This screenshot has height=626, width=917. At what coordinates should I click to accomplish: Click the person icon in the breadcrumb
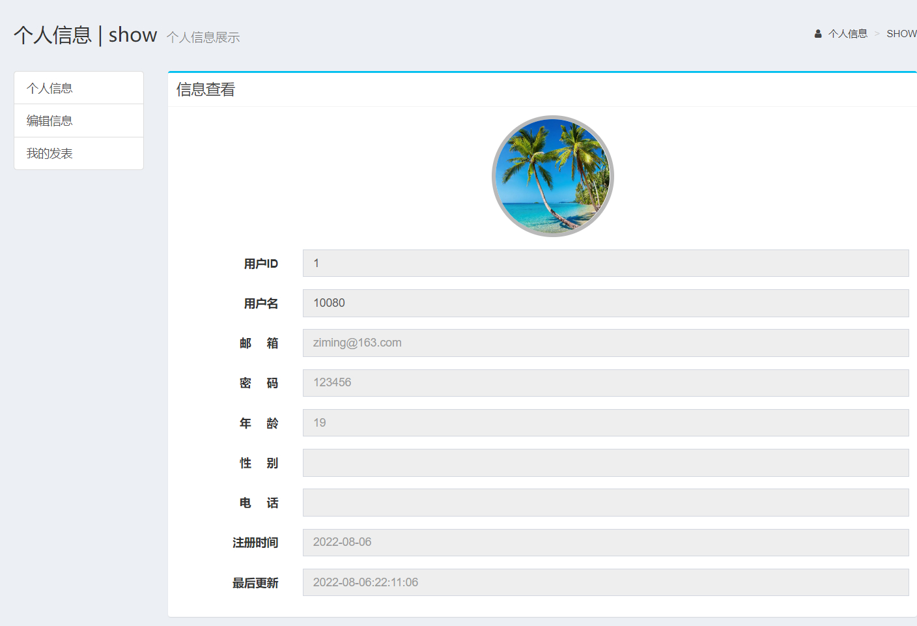[817, 33]
